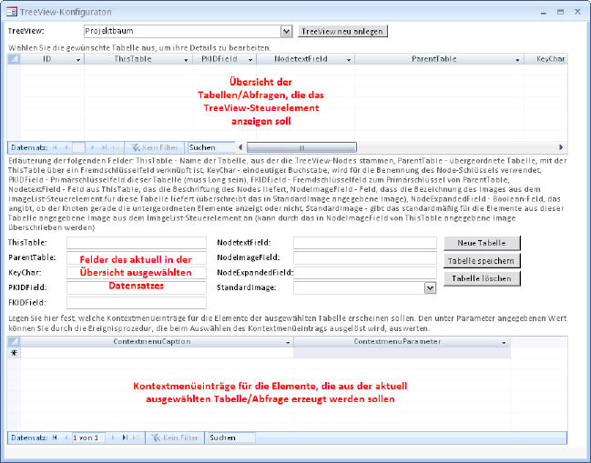Click first record button in lower navigation bar

[54, 438]
